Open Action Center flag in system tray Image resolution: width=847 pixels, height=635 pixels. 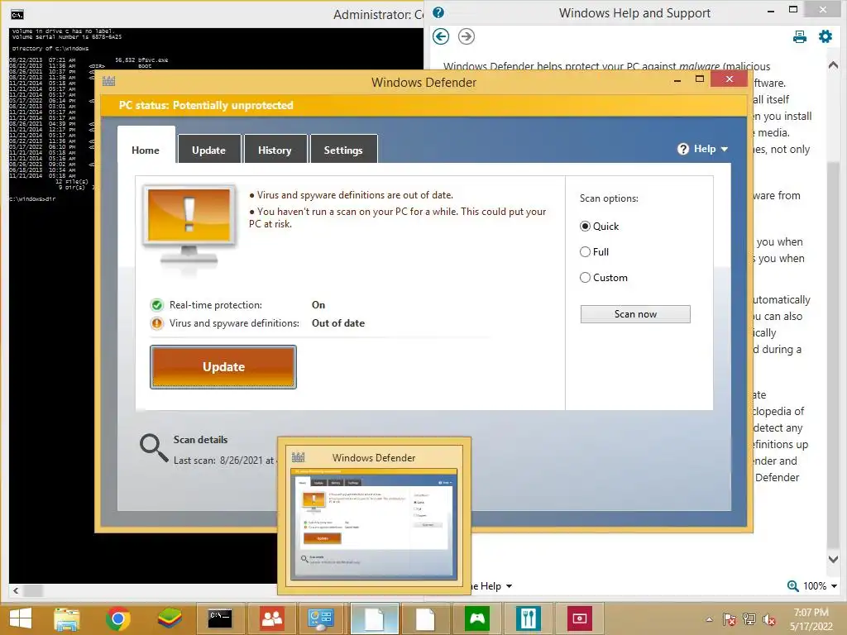pos(730,619)
